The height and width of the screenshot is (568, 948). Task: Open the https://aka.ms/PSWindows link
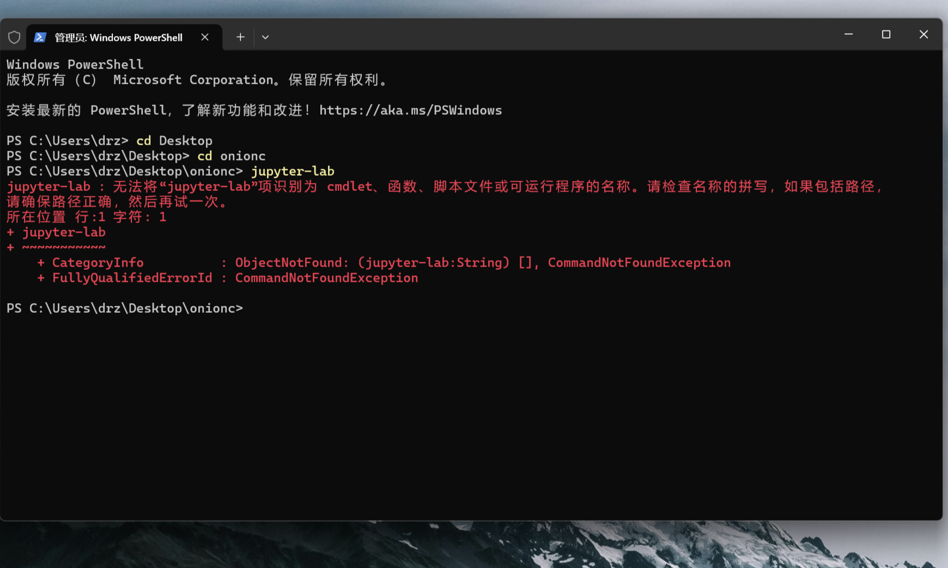[410, 110]
